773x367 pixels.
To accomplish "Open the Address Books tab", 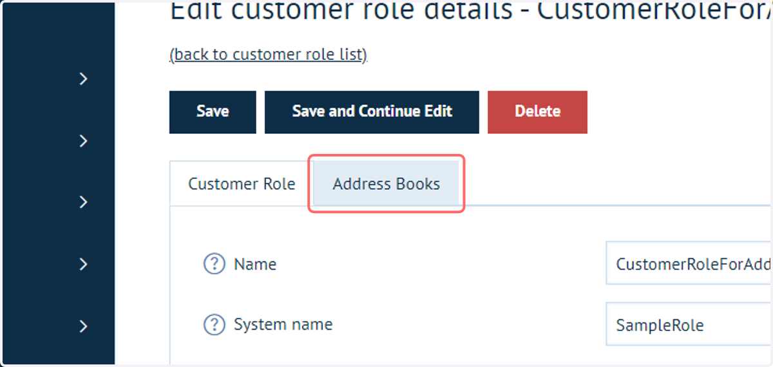I will click(x=386, y=184).
